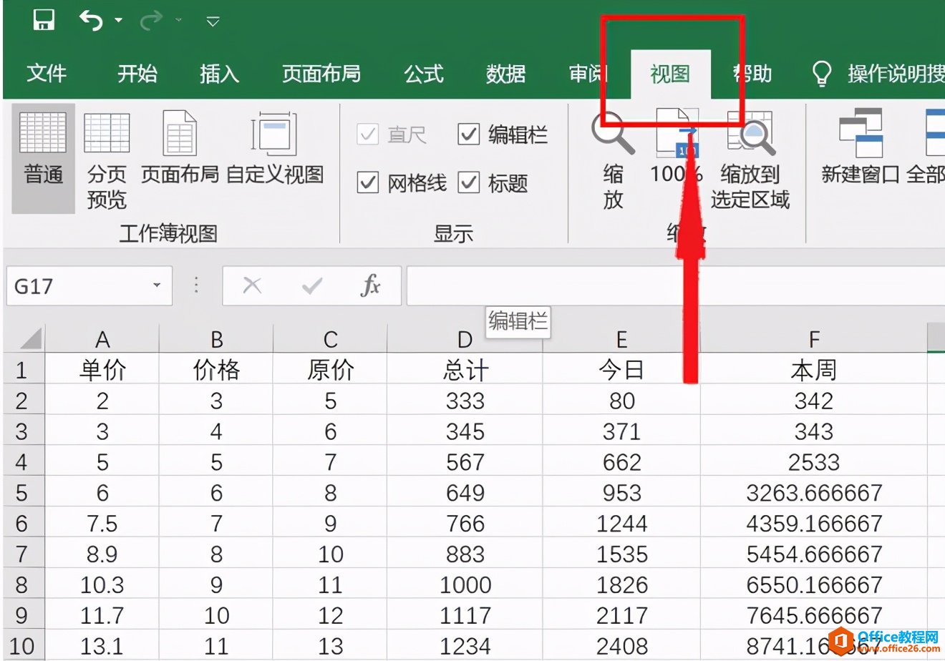Click the formula bar confirm checkmark
This screenshot has height=661, width=945.
tap(311, 286)
